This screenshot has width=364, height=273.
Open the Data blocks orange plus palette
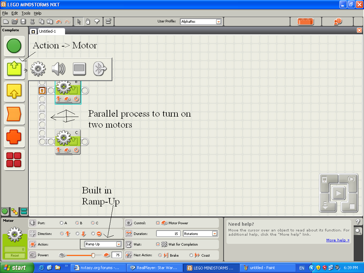click(x=14, y=137)
